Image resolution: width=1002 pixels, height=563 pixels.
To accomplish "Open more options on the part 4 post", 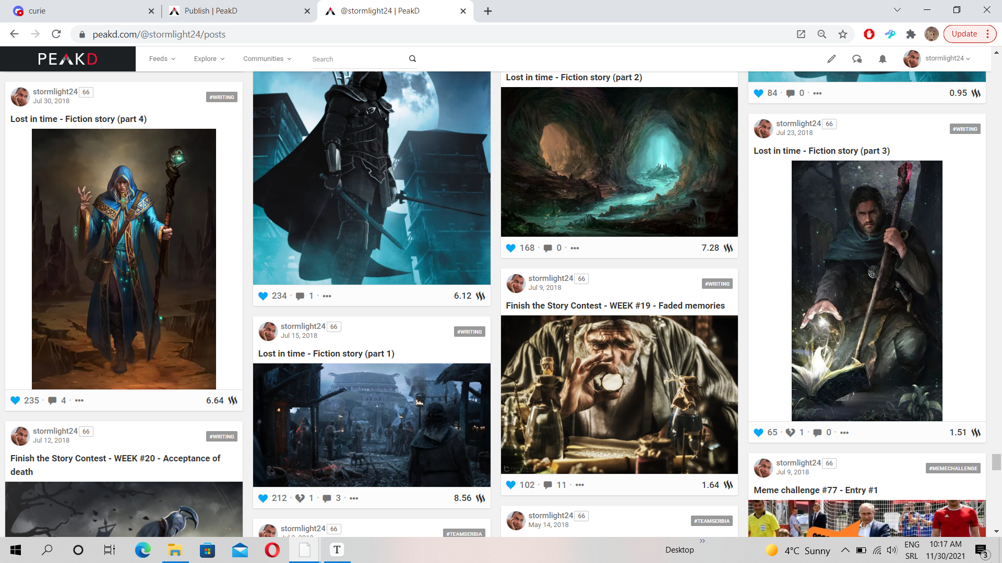I will pyautogui.click(x=79, y=400).
